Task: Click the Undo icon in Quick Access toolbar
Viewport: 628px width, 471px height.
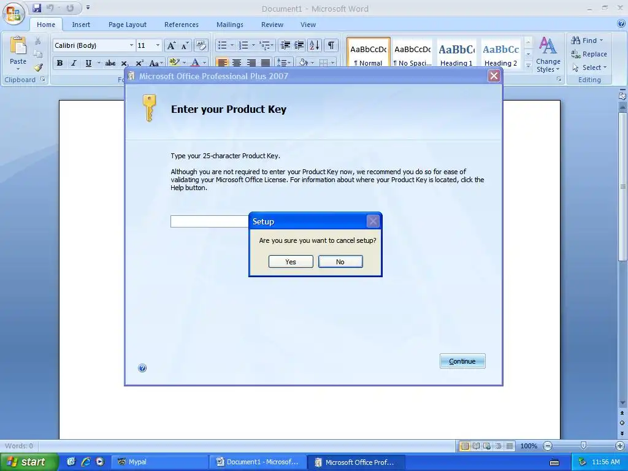Action: (50, 8)
